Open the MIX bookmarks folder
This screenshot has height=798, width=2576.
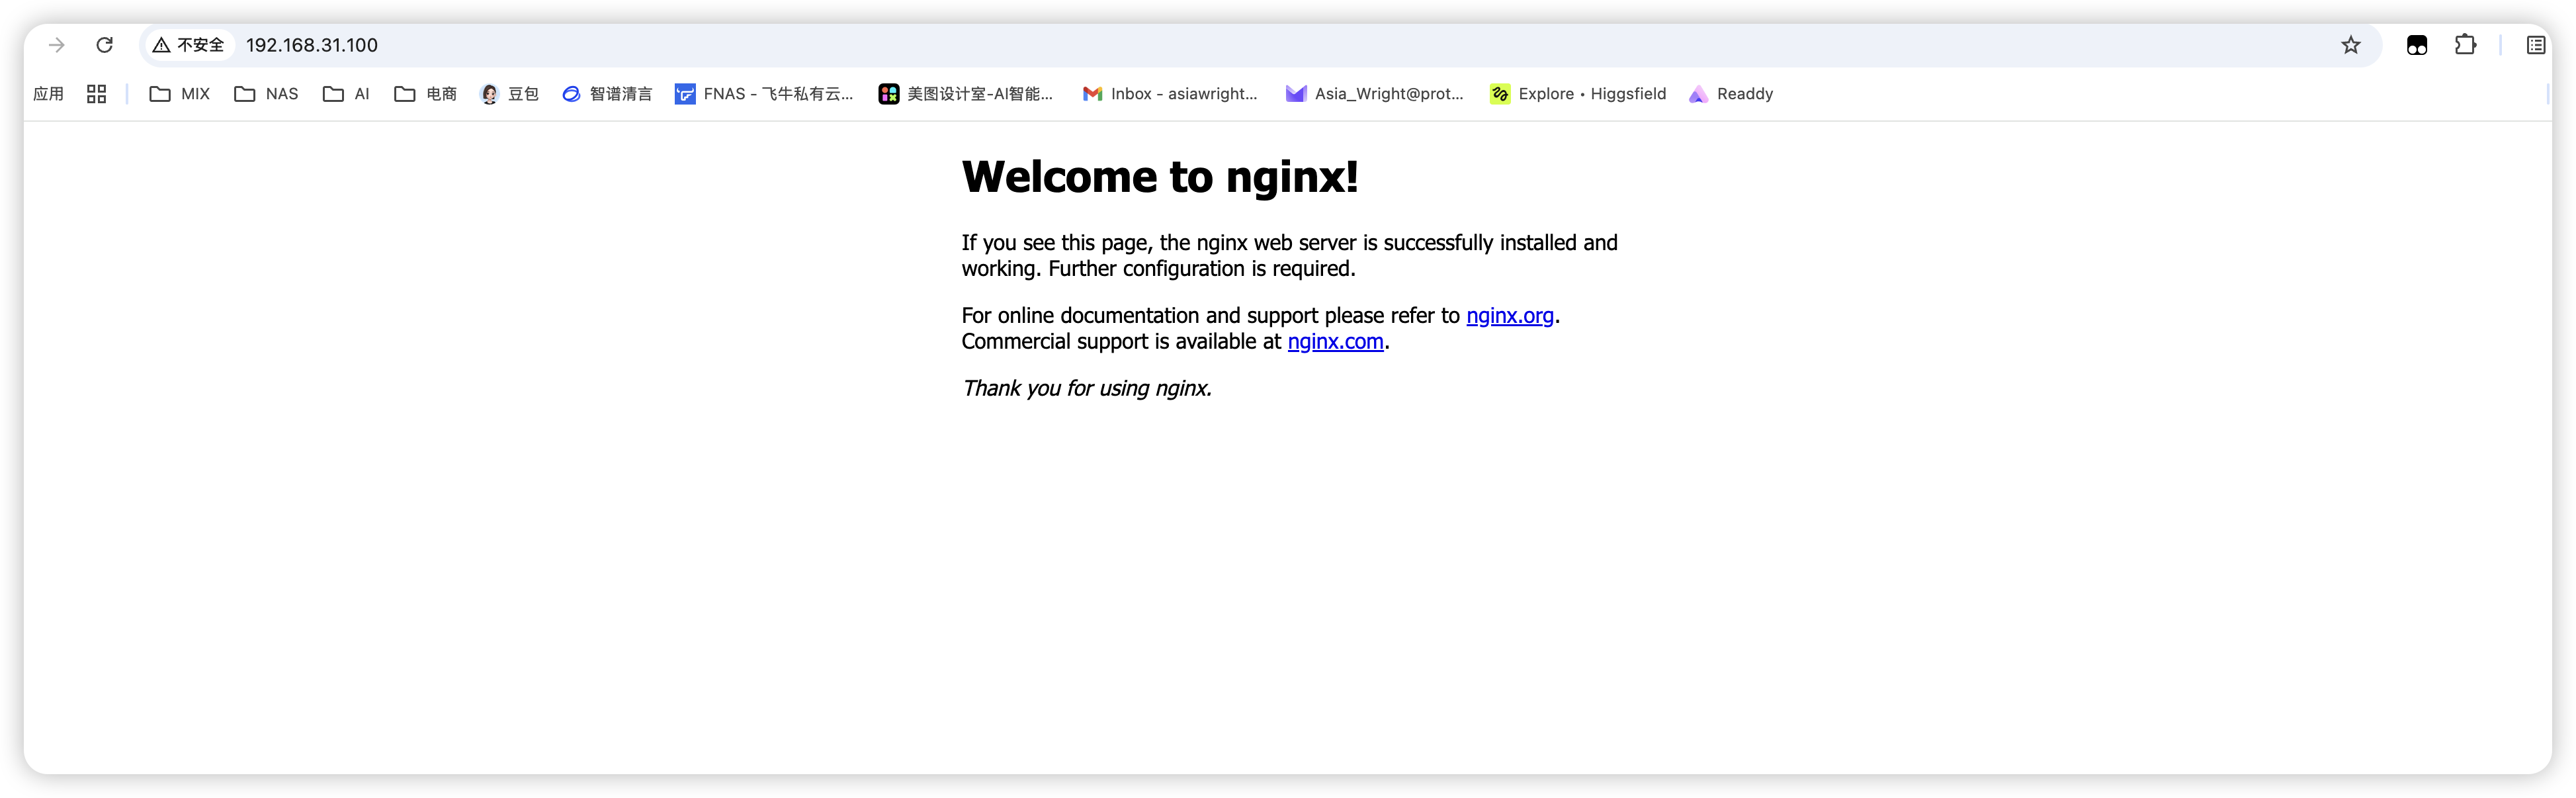180,94
